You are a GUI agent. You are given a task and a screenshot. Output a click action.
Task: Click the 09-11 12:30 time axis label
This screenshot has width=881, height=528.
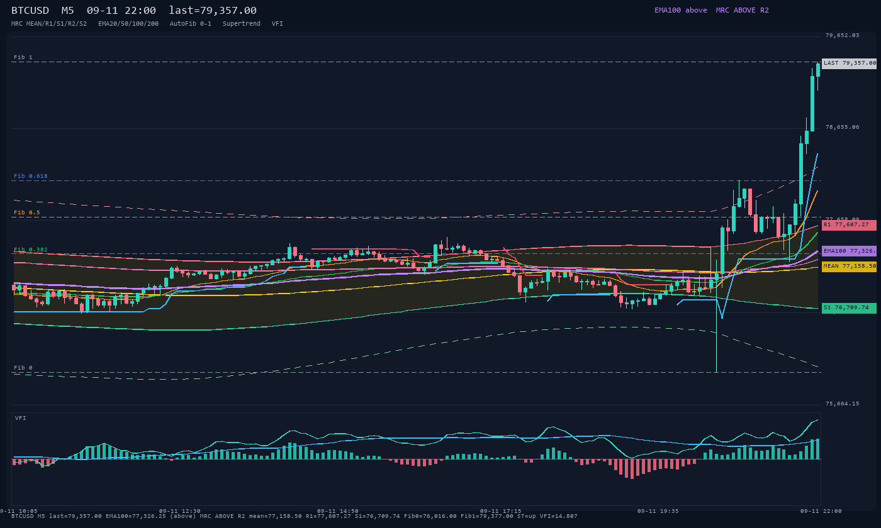click(x=180, y=511)
